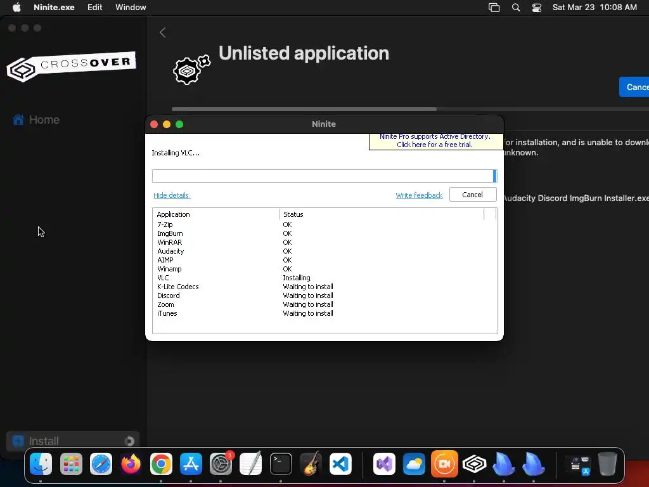The width and height of the screenshot is (649, 487).
Task: Select the 7-Zip row
Action: point(324,224)
